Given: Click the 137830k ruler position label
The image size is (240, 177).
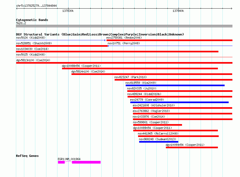Looking at the screenshot, I should (68, 11).
